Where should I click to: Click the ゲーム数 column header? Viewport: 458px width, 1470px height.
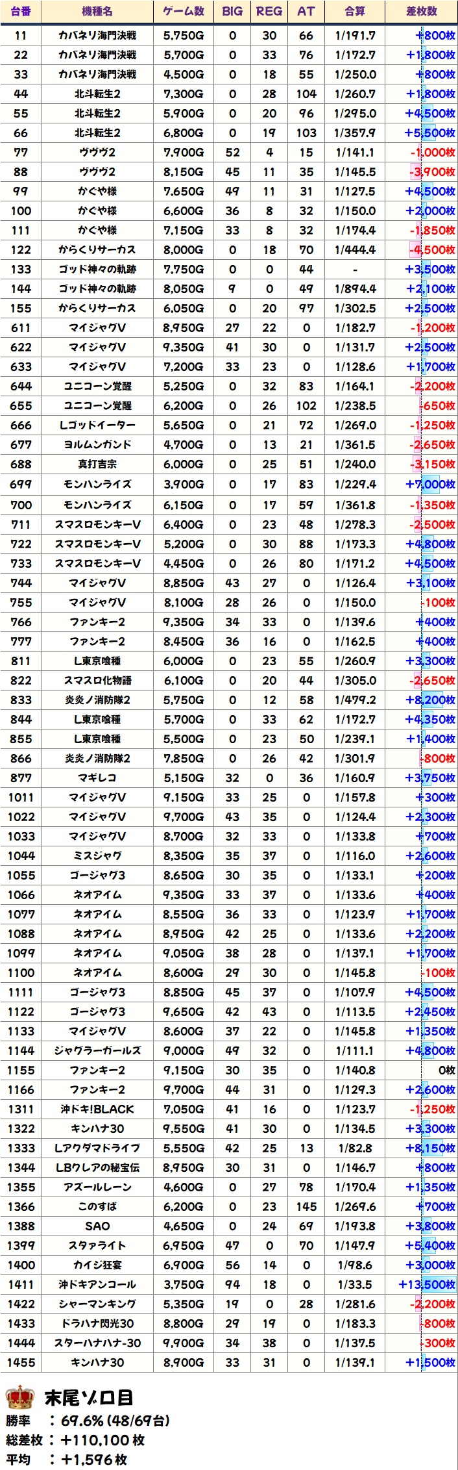(x=184, y=11)
